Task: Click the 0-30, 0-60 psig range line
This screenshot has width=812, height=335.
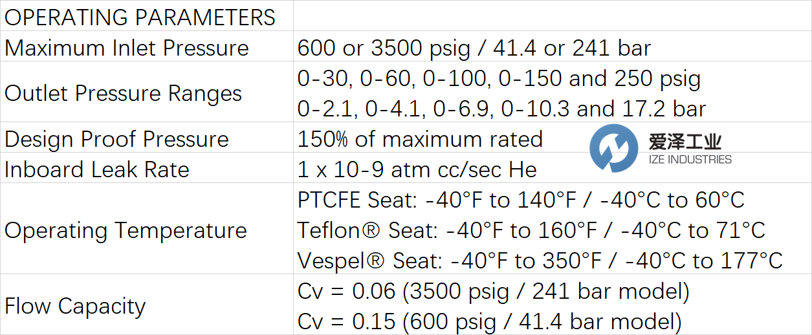Action: pyautogui.click(x=499, y=79)
